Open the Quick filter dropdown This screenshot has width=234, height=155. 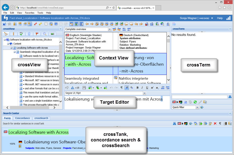[197, 107]
